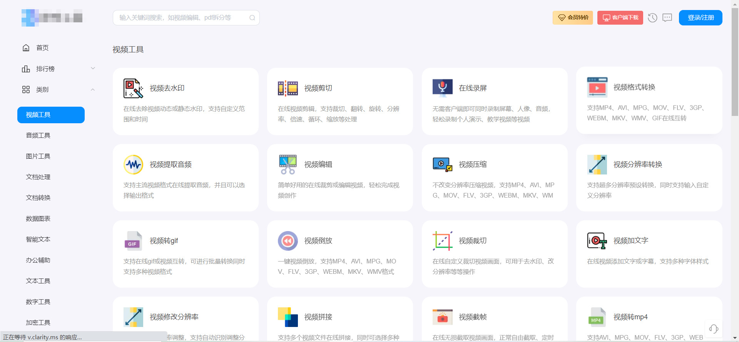
Task: Open the 在线录屏 title link
Action: [473, 88]
